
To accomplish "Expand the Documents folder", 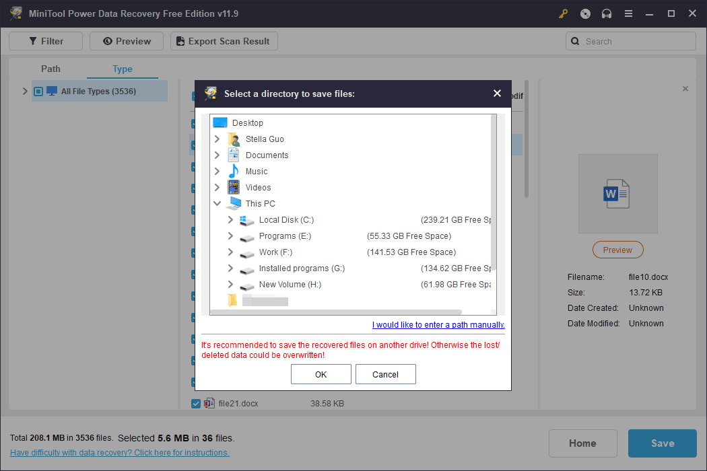I will 217,155.
